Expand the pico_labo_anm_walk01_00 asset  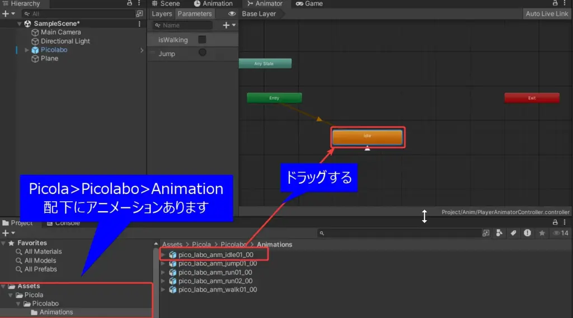tap(163, 290)
